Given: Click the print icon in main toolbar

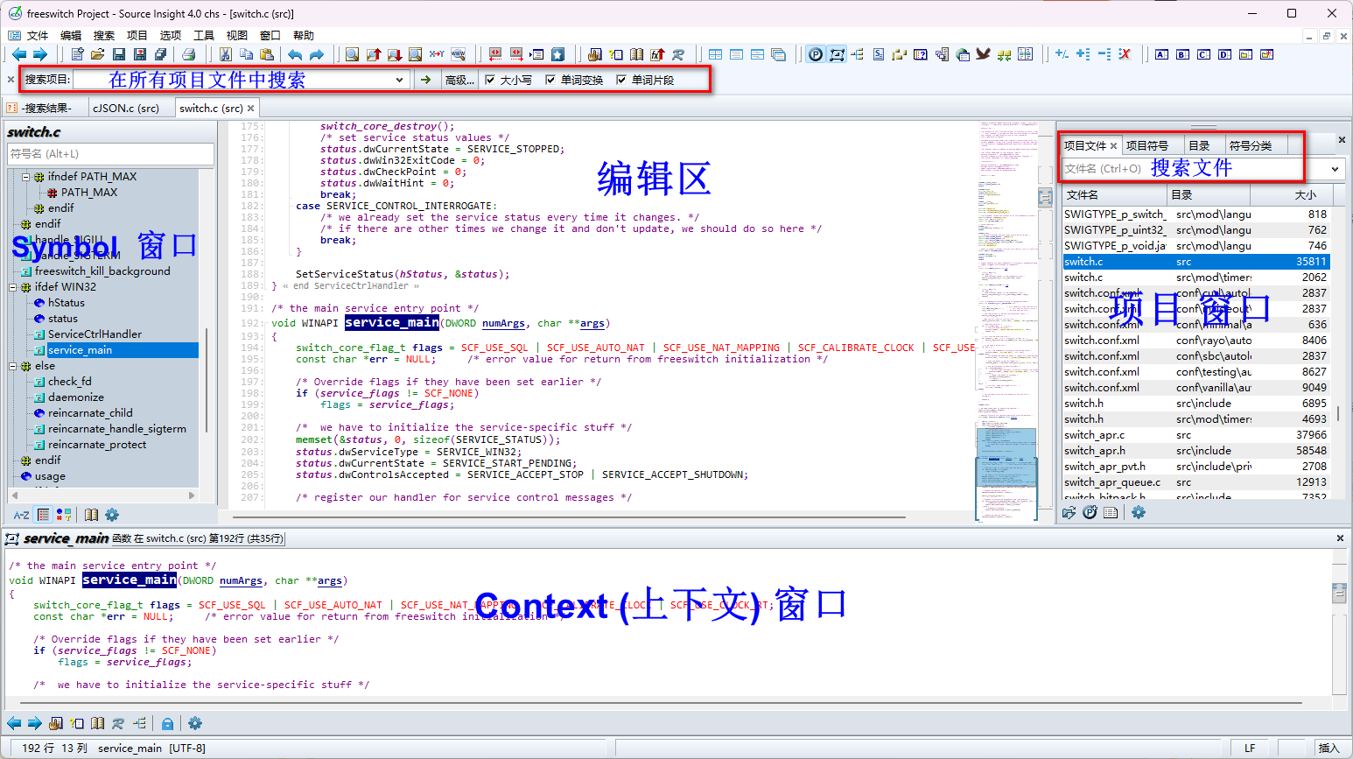Looking at the screenshot, I should coord(189,54).
